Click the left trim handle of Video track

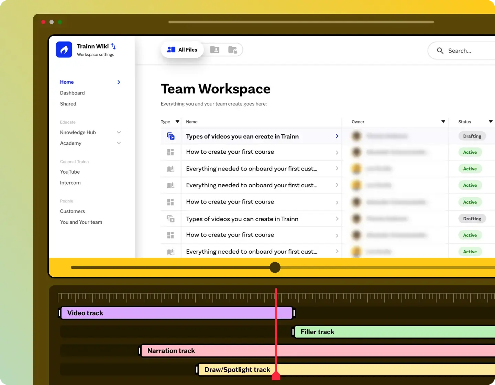pyautogui.click(x=60, y=313)
